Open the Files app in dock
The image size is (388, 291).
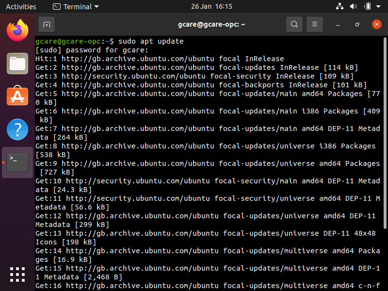pyautogui.click(x=17, y=64)
